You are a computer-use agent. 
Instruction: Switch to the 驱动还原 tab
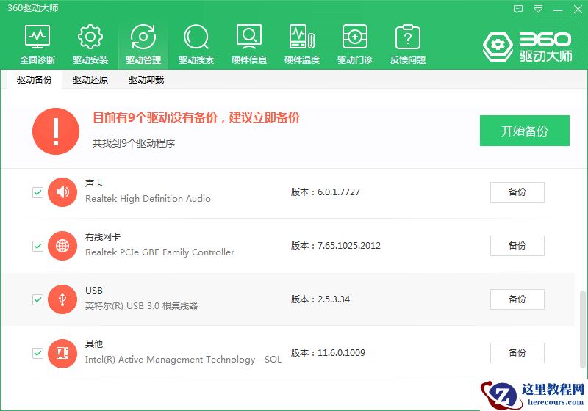90,80
